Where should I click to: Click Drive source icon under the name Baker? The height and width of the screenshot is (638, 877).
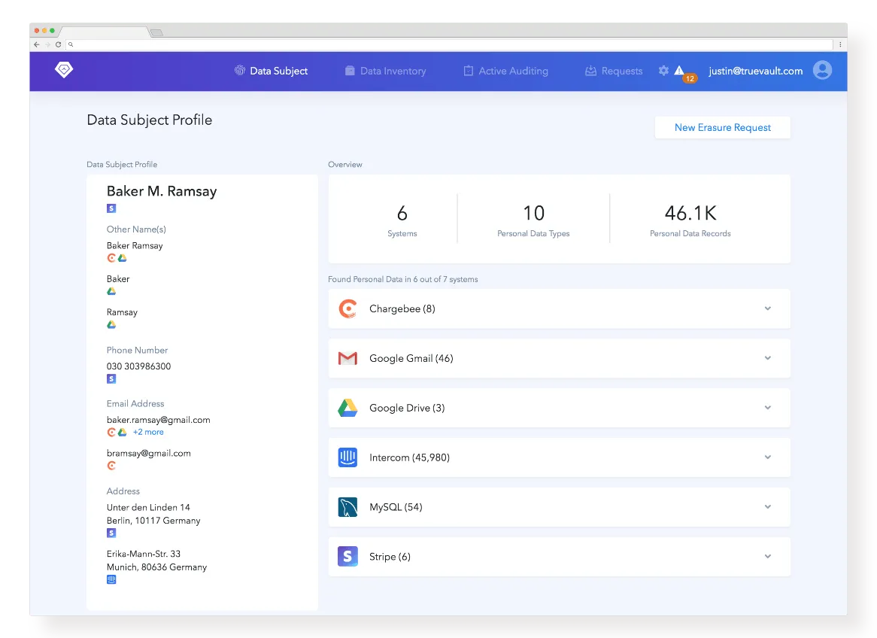[111, 291]
